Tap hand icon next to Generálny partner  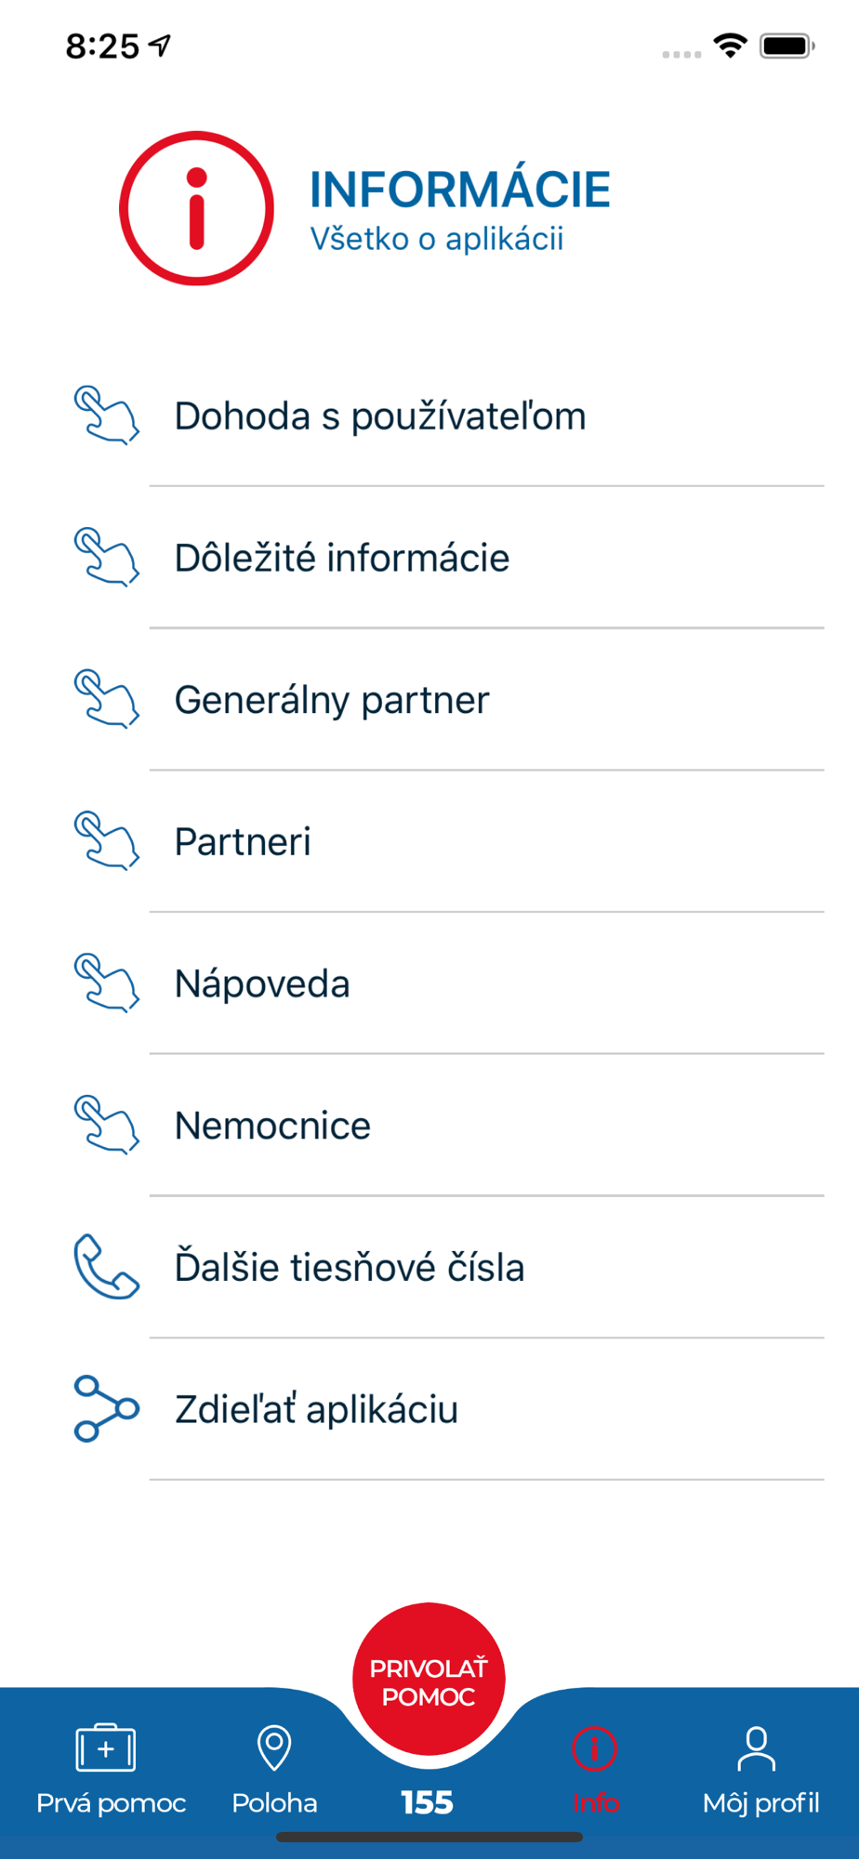[106, 699]
